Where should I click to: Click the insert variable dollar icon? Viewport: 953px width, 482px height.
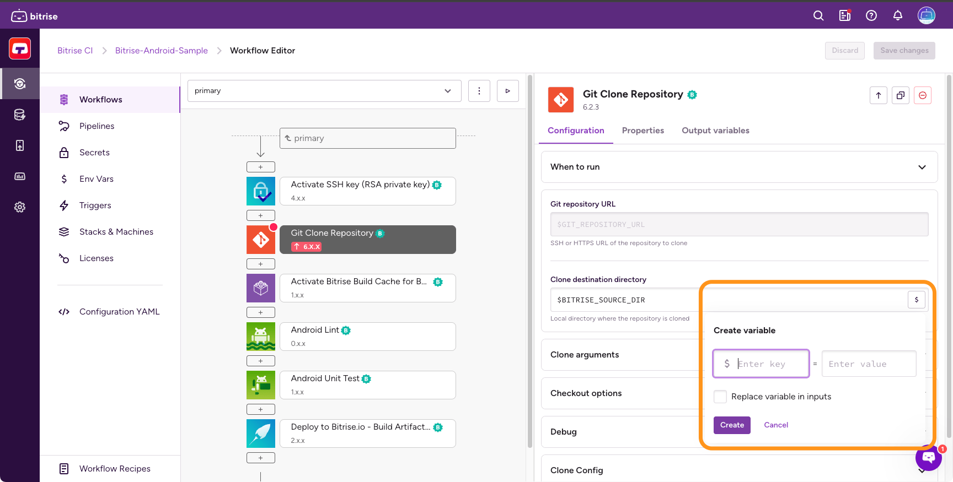click(917, 300)
